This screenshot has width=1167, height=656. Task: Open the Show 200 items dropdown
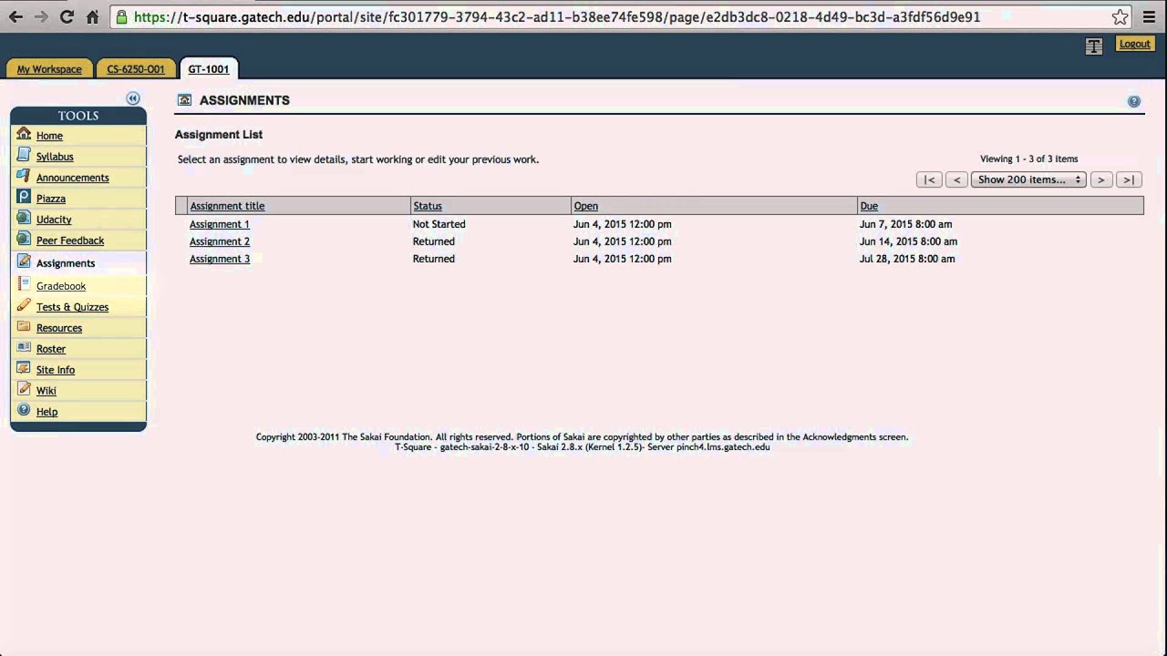[x=1028, y=179]
